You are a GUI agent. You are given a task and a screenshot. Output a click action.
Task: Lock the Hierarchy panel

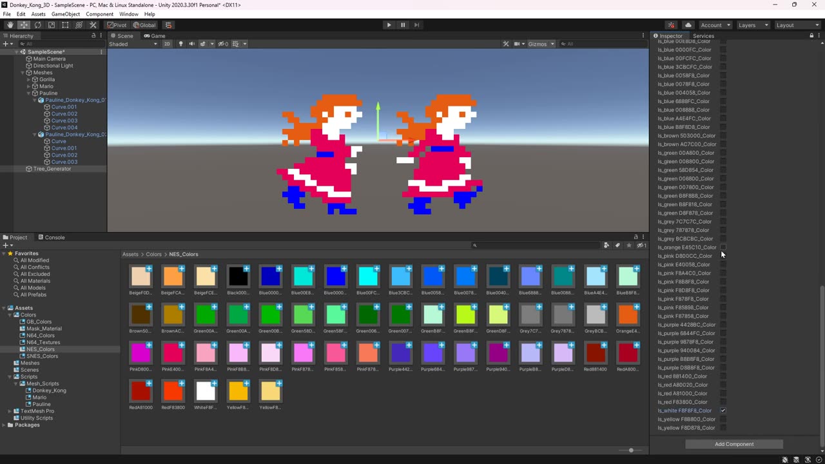point(93,36)
